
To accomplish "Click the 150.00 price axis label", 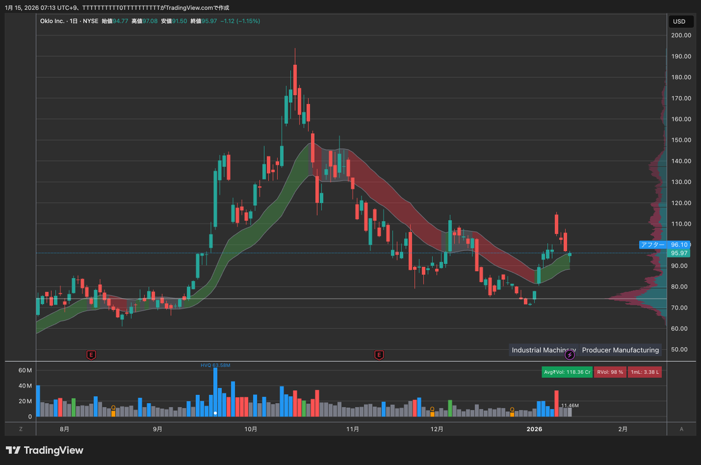I will click(x=681, y=140).
